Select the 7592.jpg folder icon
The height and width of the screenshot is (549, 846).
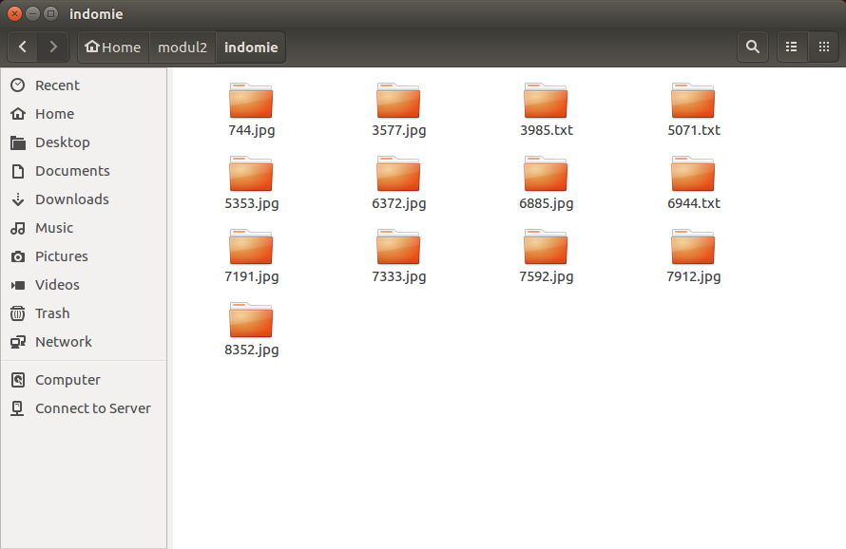pyautogui.click(x=546, y=247)
